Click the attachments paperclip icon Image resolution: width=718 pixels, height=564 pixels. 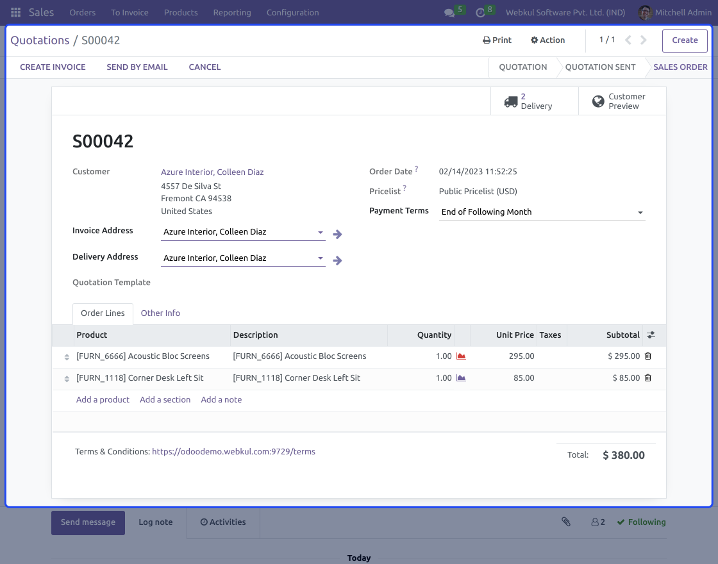[566, 522]
